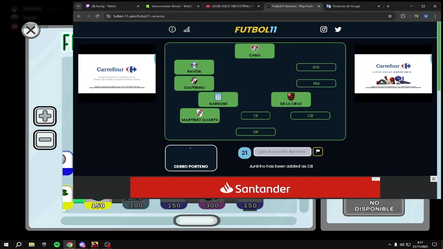Click the remaining guesses counter 21

tap(245, 153)
